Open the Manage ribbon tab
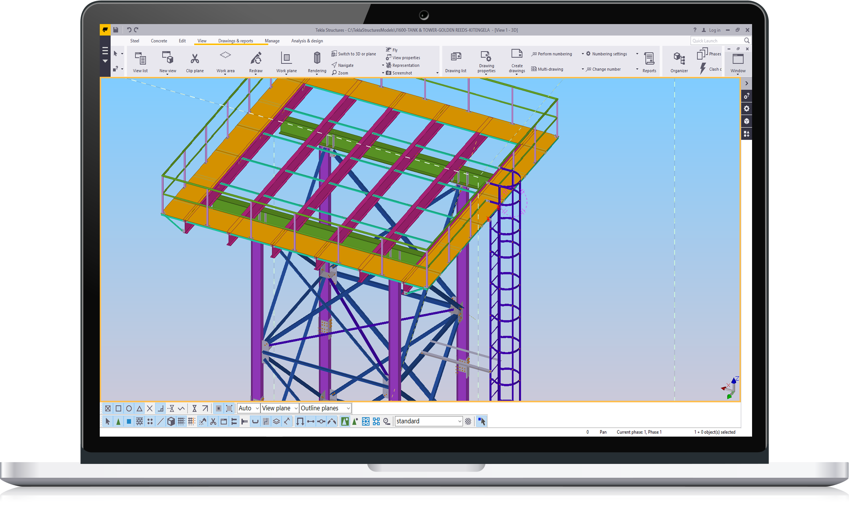Image resolution: width=849 pixels, height=511 pixels. click(x=272, y=41)
